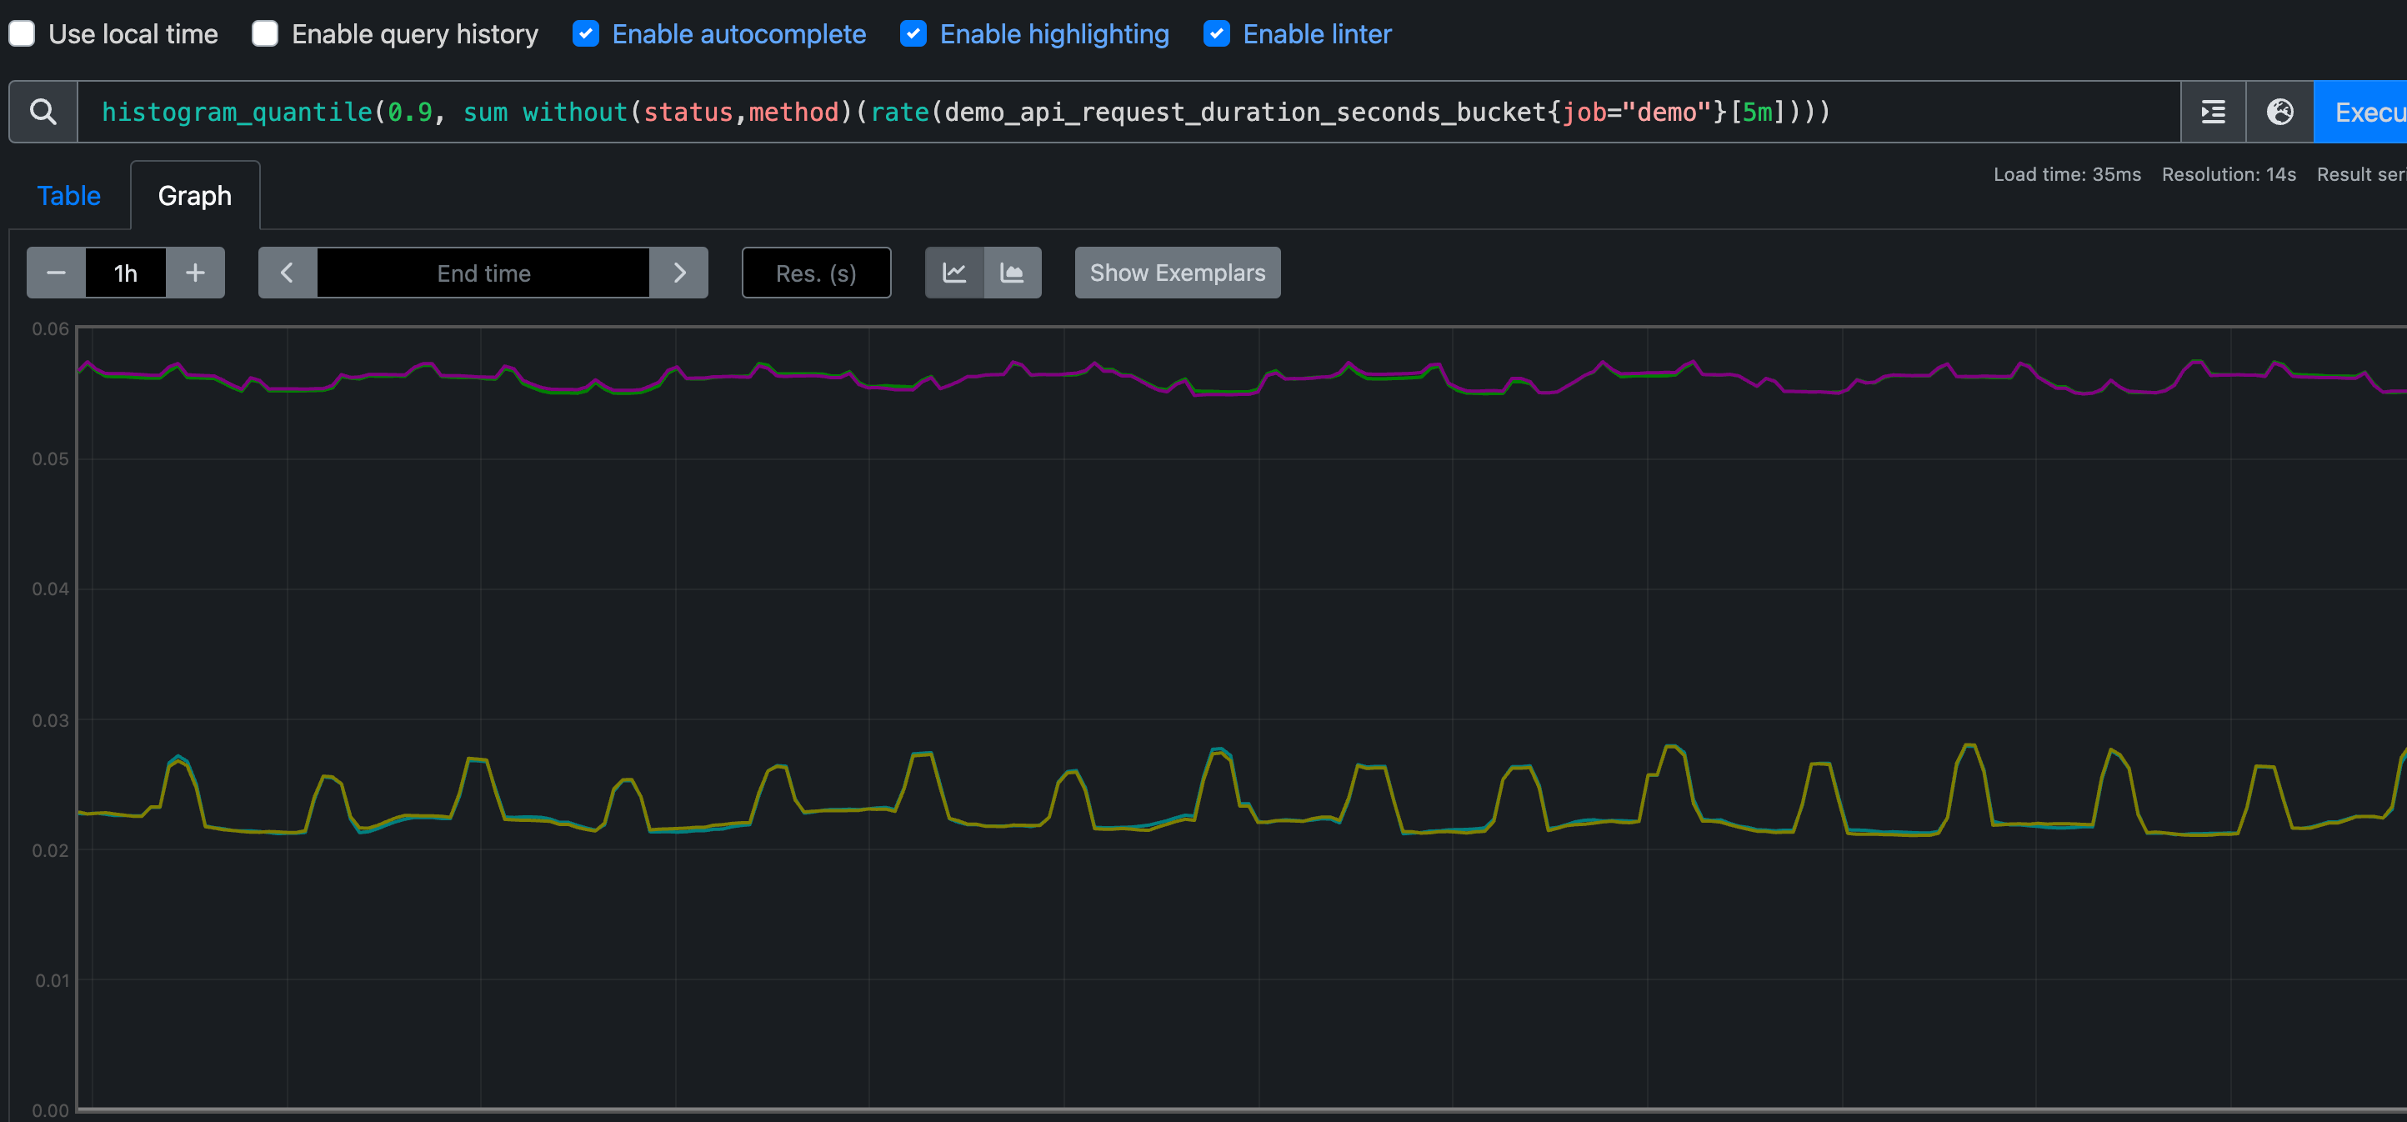Click the search magnifier icon beside the query

(43, 112)
